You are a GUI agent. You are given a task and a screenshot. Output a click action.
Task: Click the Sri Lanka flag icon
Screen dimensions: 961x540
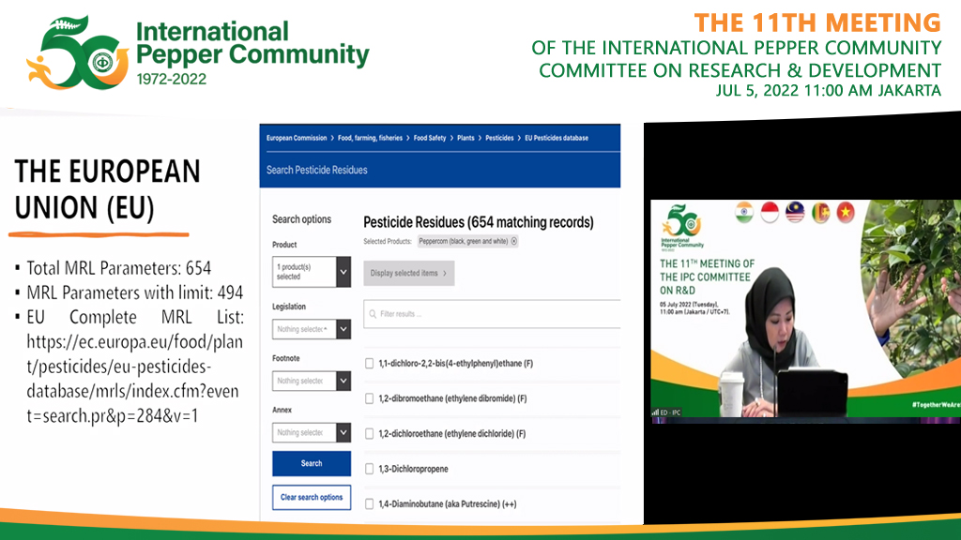820,214
